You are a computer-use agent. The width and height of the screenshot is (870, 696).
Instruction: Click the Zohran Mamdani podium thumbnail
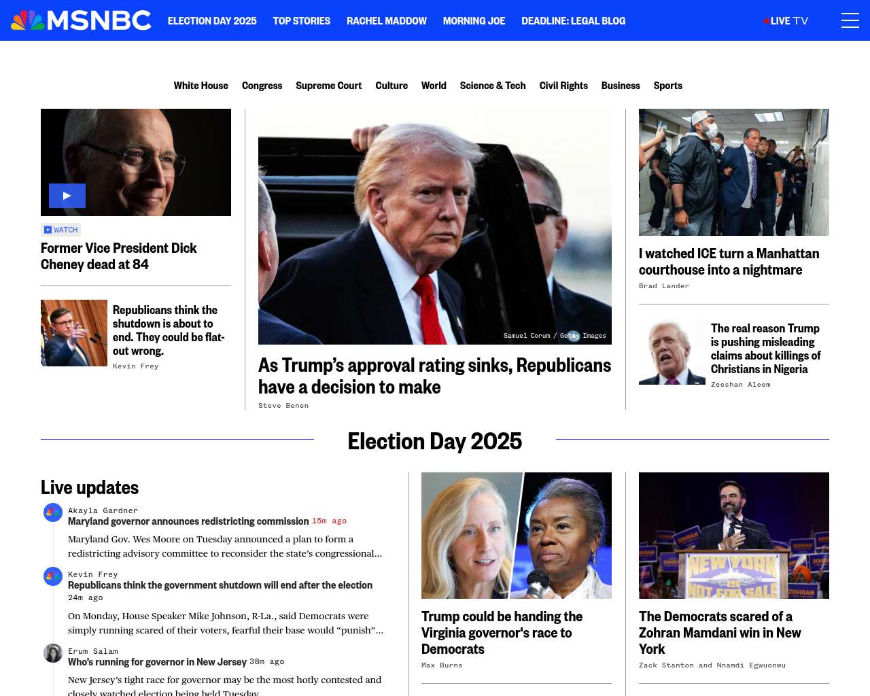coord(734,536)
